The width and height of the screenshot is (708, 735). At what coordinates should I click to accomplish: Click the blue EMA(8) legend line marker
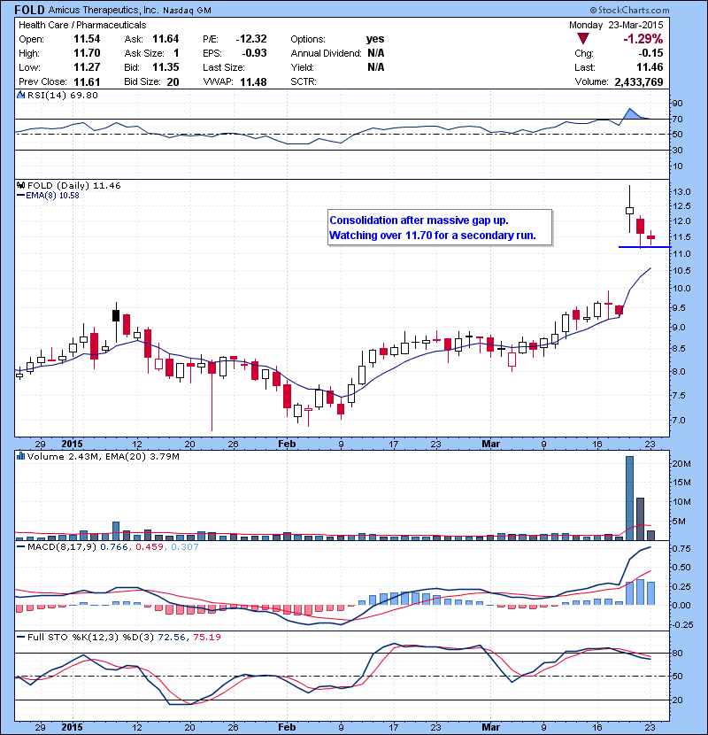pyautogui.click(x=20, y=196)
